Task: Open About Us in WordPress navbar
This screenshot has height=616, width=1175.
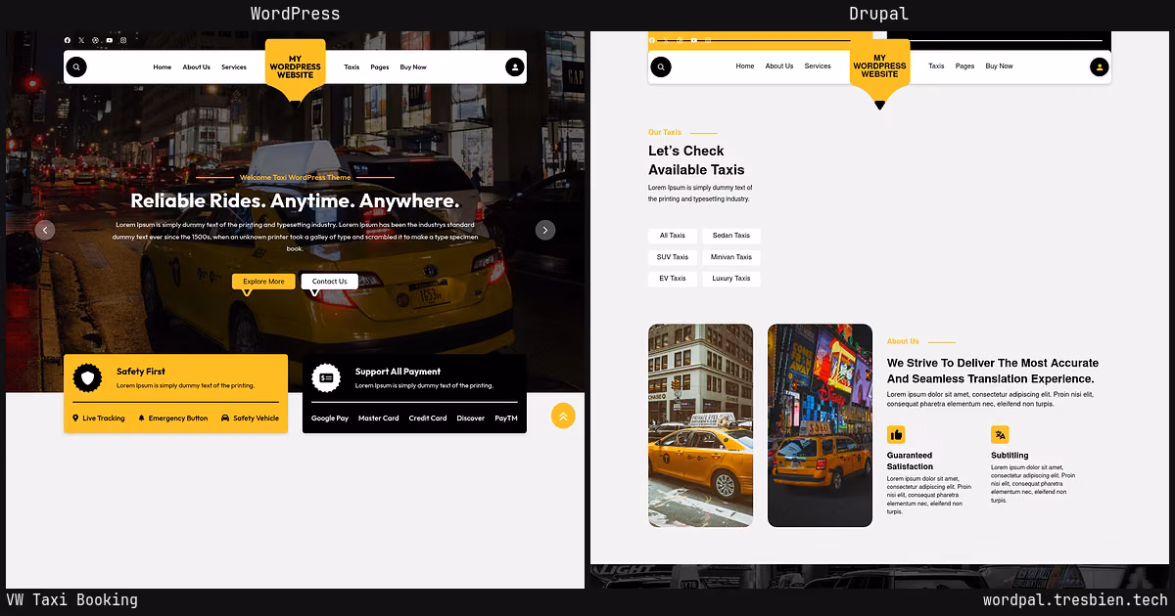Action: [x=196, y=67]
